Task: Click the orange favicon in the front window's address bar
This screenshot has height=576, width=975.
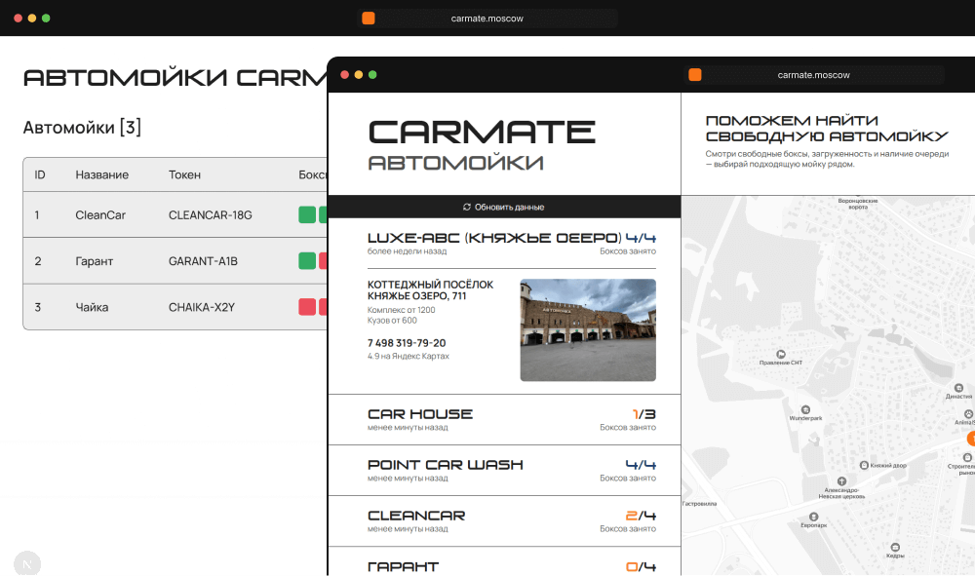Action: (694, 75)
